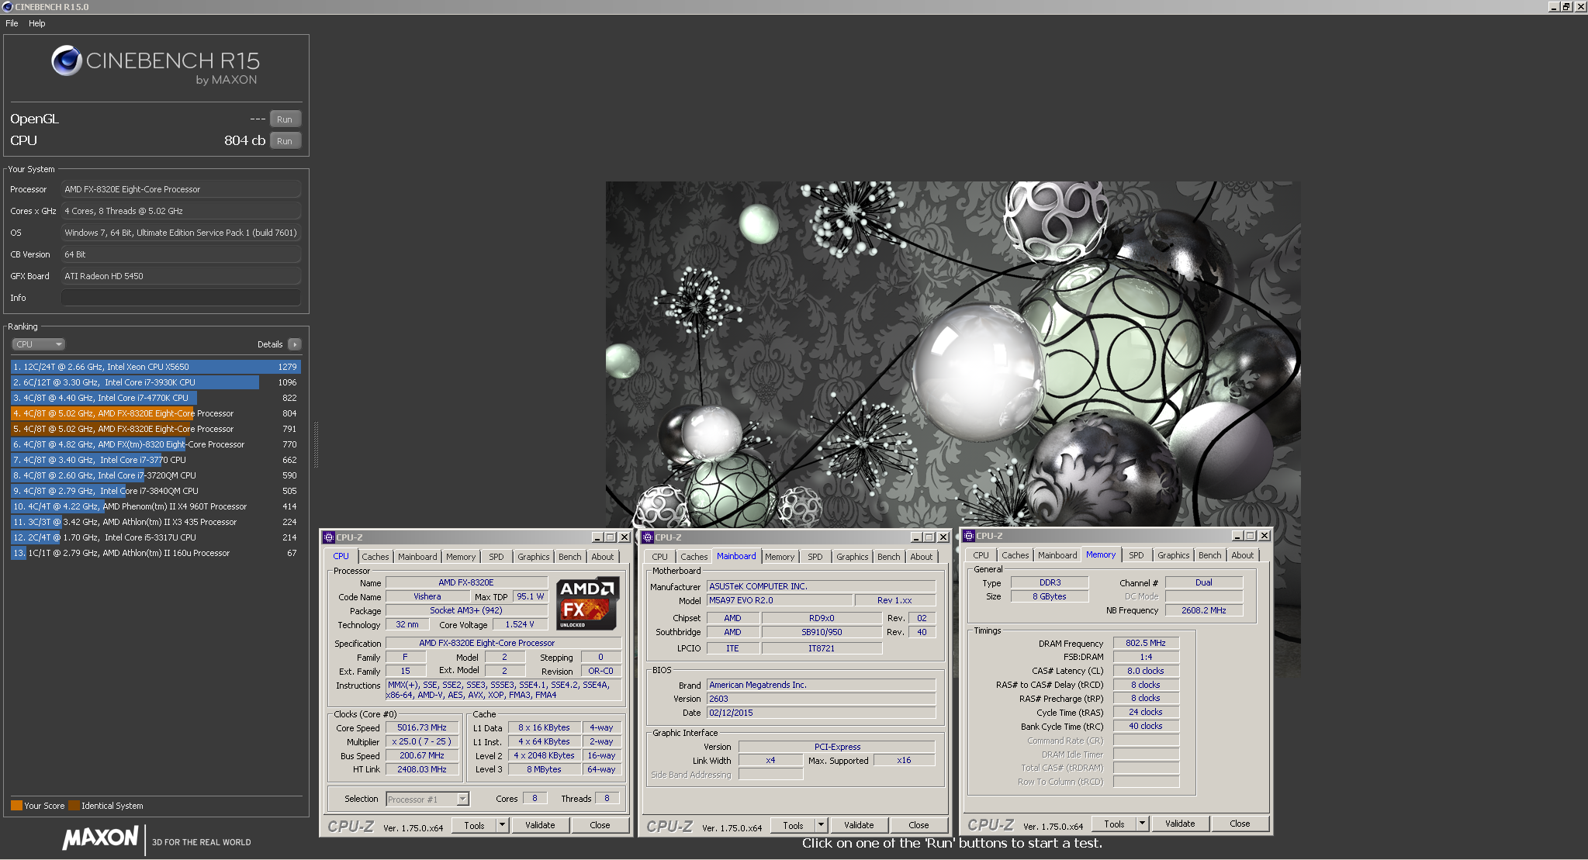Select Intel Core i7-3770 ranking row
This screenshot has height=860, width=1588.
pos(156,460)
